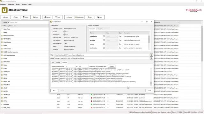Select the Output tab

64,62
